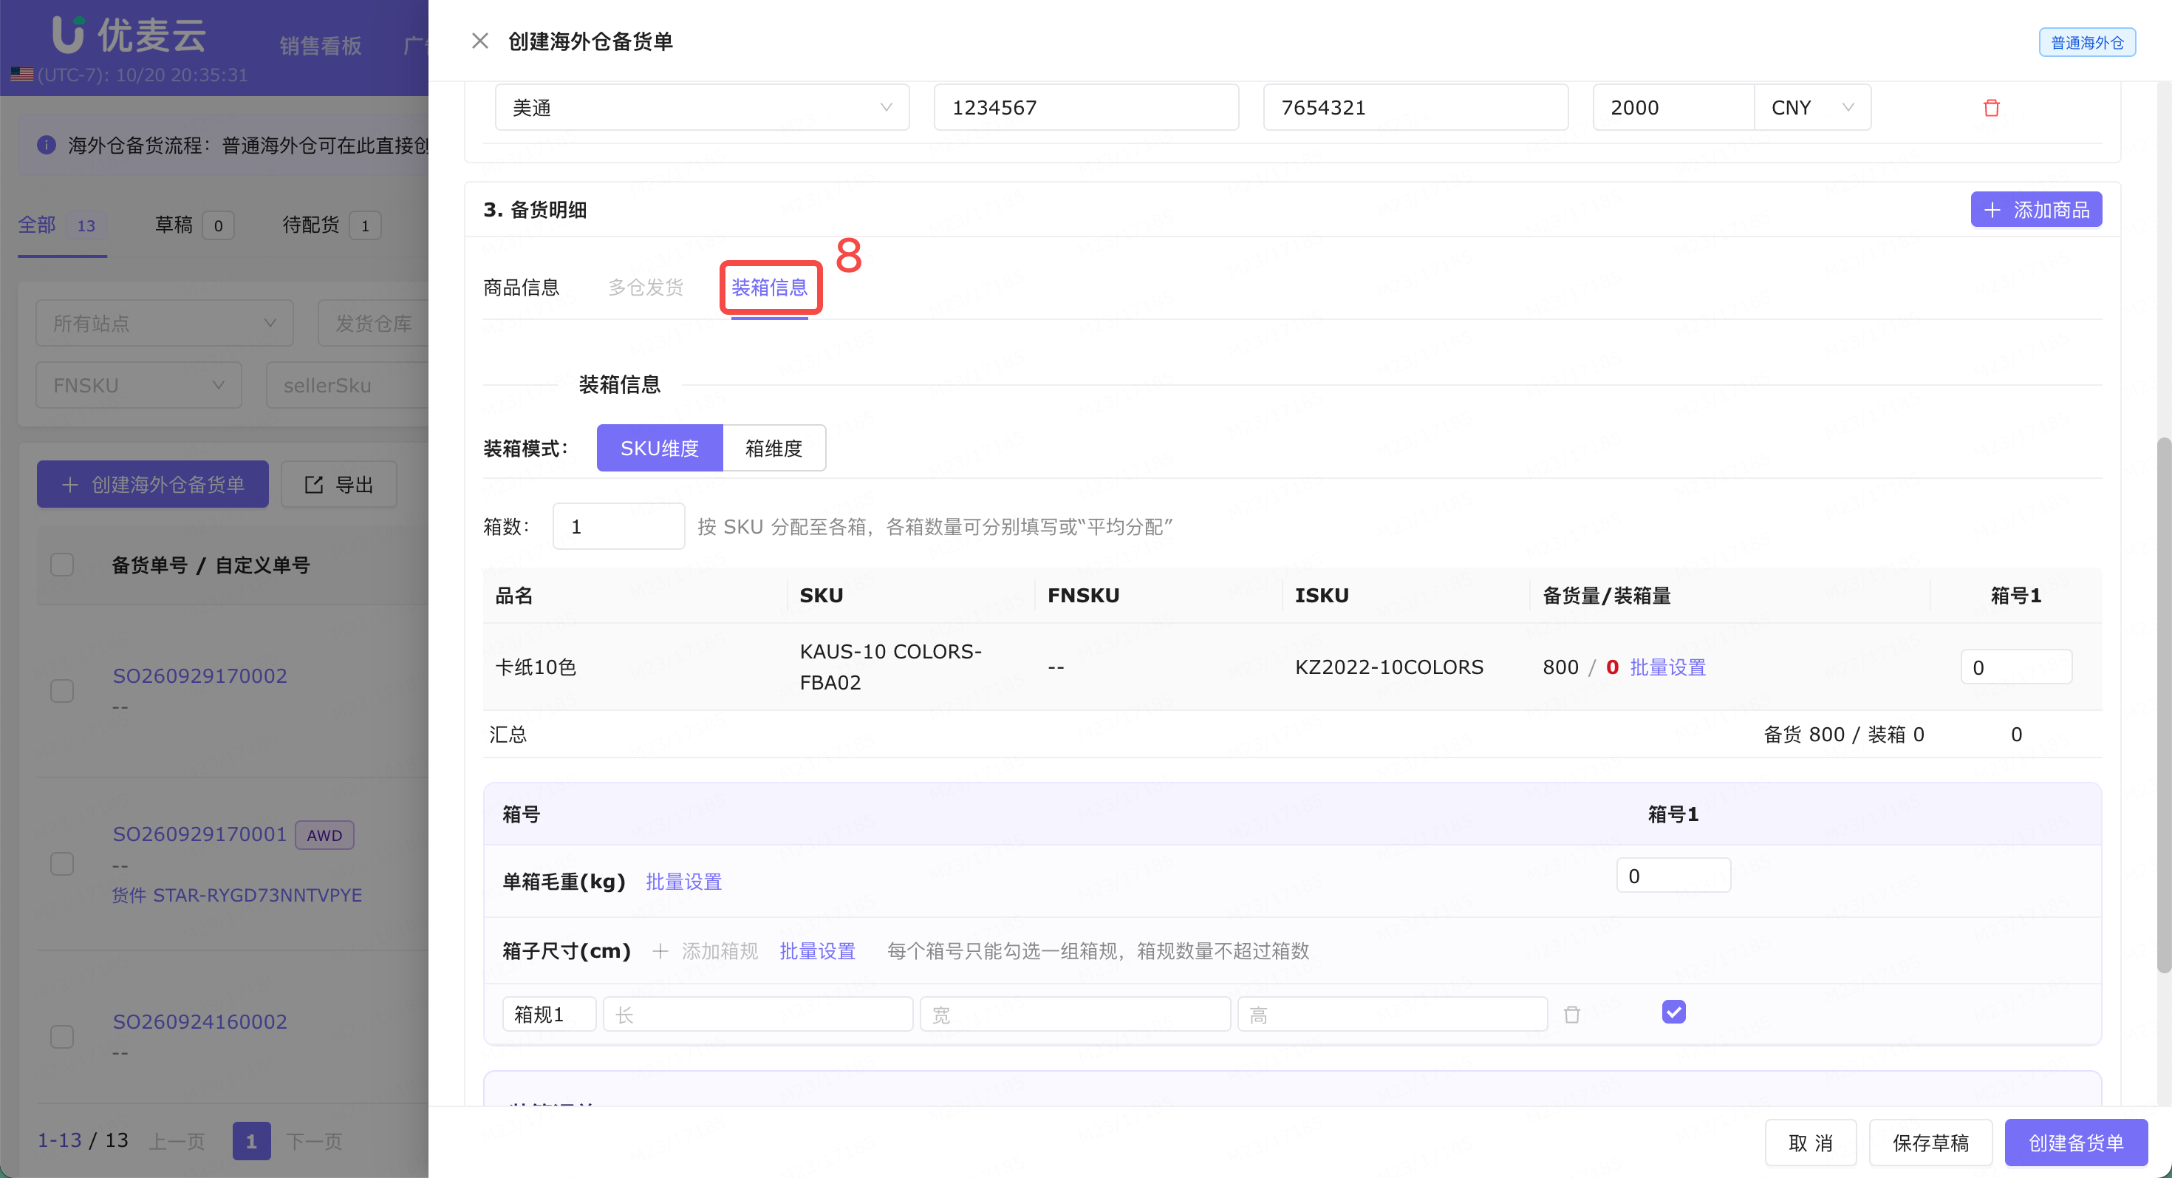Open the 商品信息 tab
Screen dimensions: 2172x1178
(x=521, y=287)
